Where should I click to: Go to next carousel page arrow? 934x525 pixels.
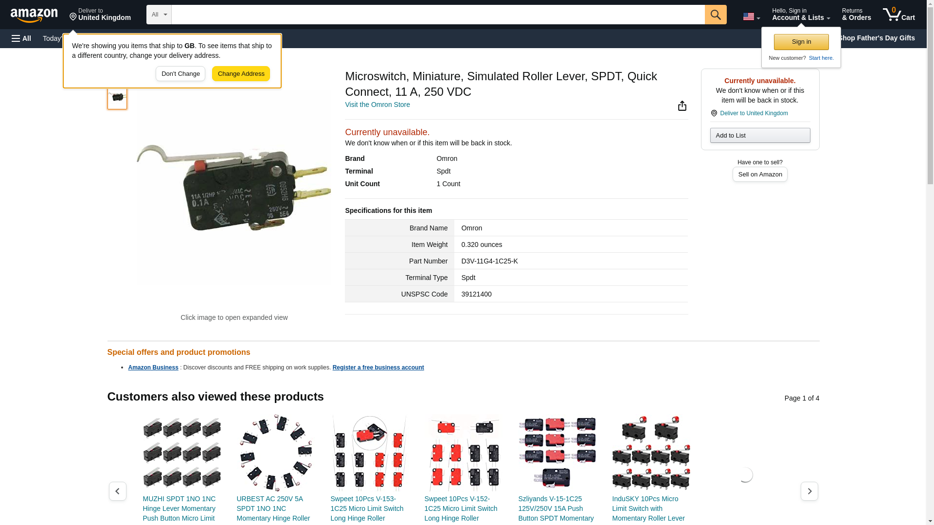pyautogui.click(x=809, y=491)
